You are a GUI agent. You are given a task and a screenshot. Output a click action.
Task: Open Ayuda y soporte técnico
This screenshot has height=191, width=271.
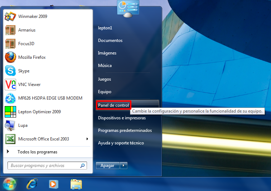121,143
